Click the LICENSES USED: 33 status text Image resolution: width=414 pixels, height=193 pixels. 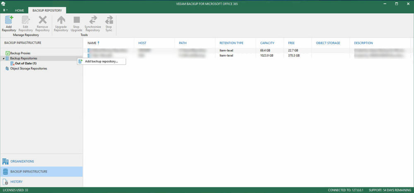point(15,190)
